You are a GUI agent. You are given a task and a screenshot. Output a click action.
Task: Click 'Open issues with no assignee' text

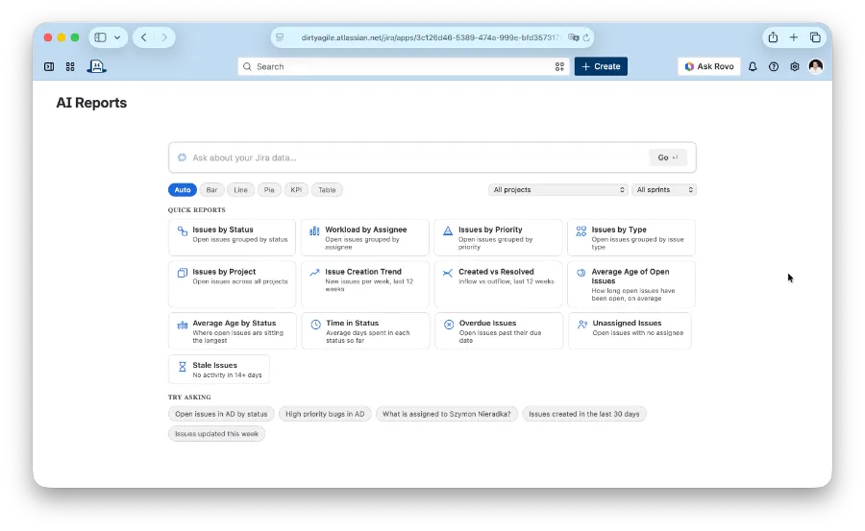coord(638,333)
